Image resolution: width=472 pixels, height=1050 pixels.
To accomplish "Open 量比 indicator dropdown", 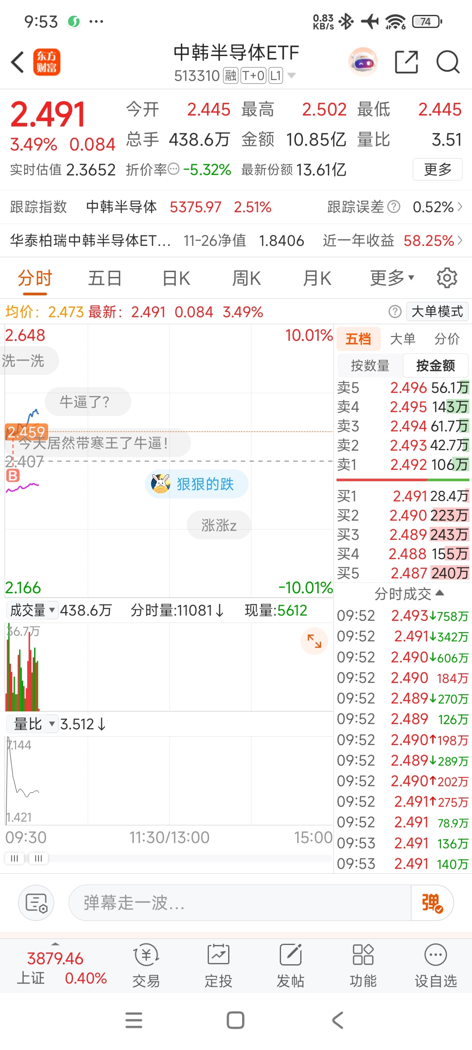I will (32, 724).
